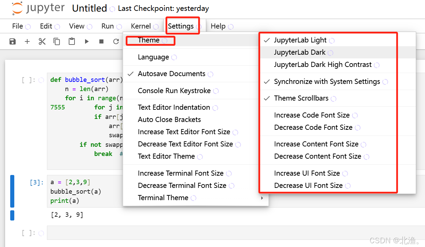Select JupyterLab Dark High Contrast theme

coord(338,65)
